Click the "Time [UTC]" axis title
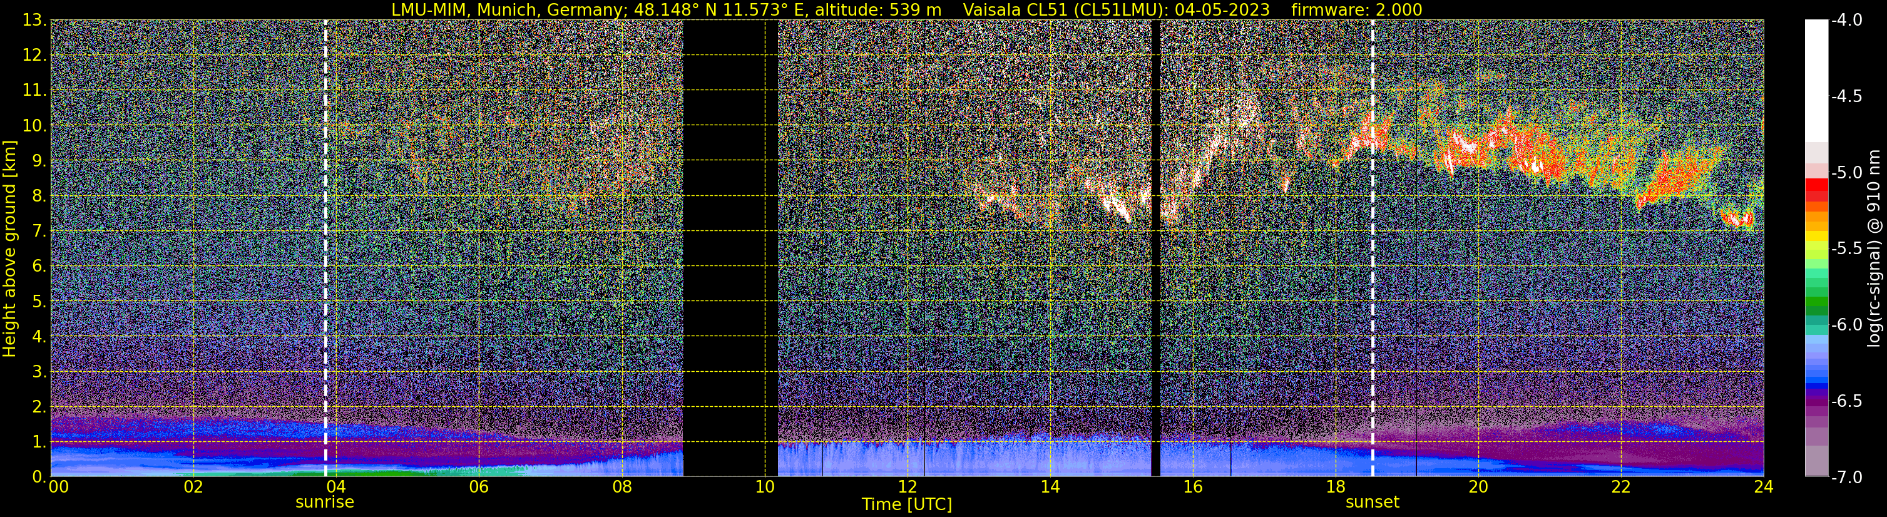The image size is (1887, 517). tap(907, 504)
